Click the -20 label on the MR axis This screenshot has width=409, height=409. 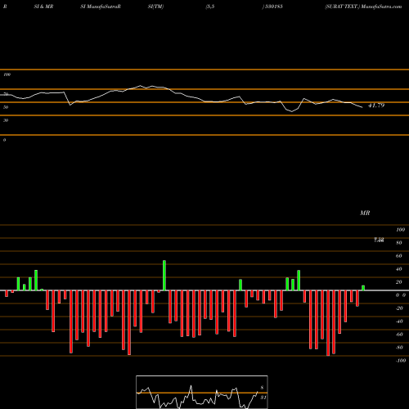[399, 308]
